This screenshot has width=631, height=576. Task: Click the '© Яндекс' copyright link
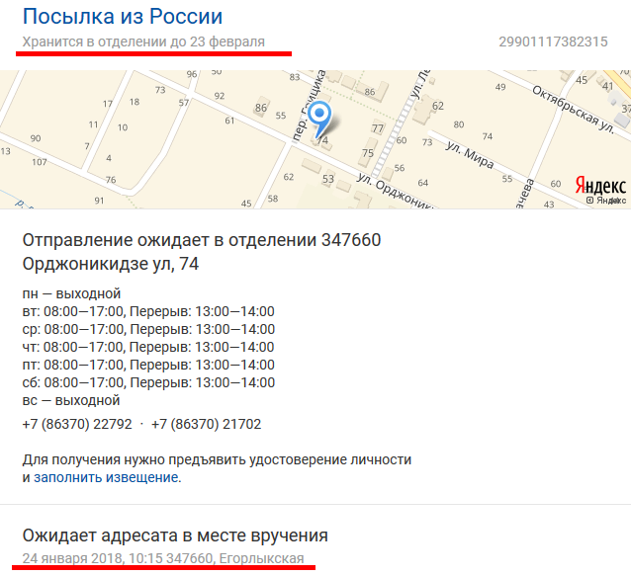(x=606, y=201)
